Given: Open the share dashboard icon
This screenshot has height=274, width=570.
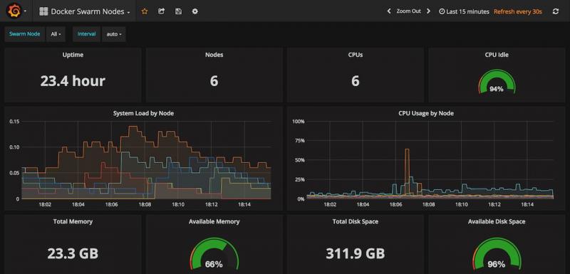Looking at the screenshot, I should point(162,11).
